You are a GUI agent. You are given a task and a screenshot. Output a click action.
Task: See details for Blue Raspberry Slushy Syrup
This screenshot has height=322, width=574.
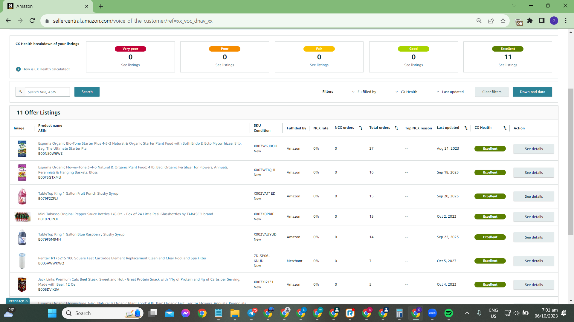tap(534, 237)
